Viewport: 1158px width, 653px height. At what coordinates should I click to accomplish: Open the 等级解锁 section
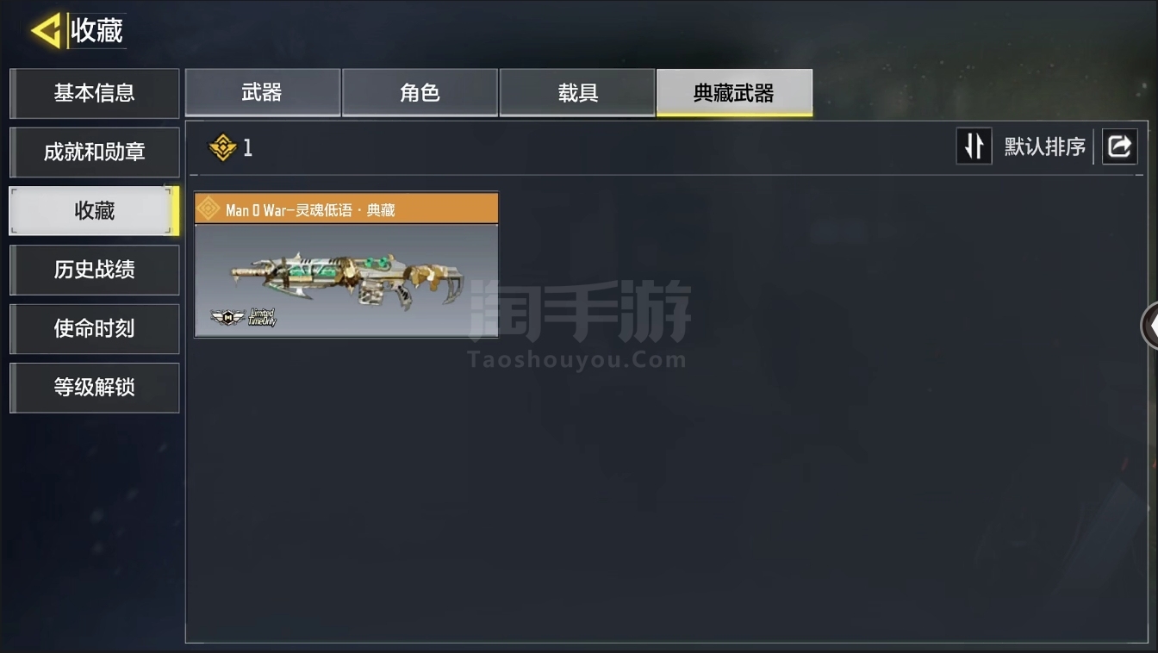click(x=95, y=388)
